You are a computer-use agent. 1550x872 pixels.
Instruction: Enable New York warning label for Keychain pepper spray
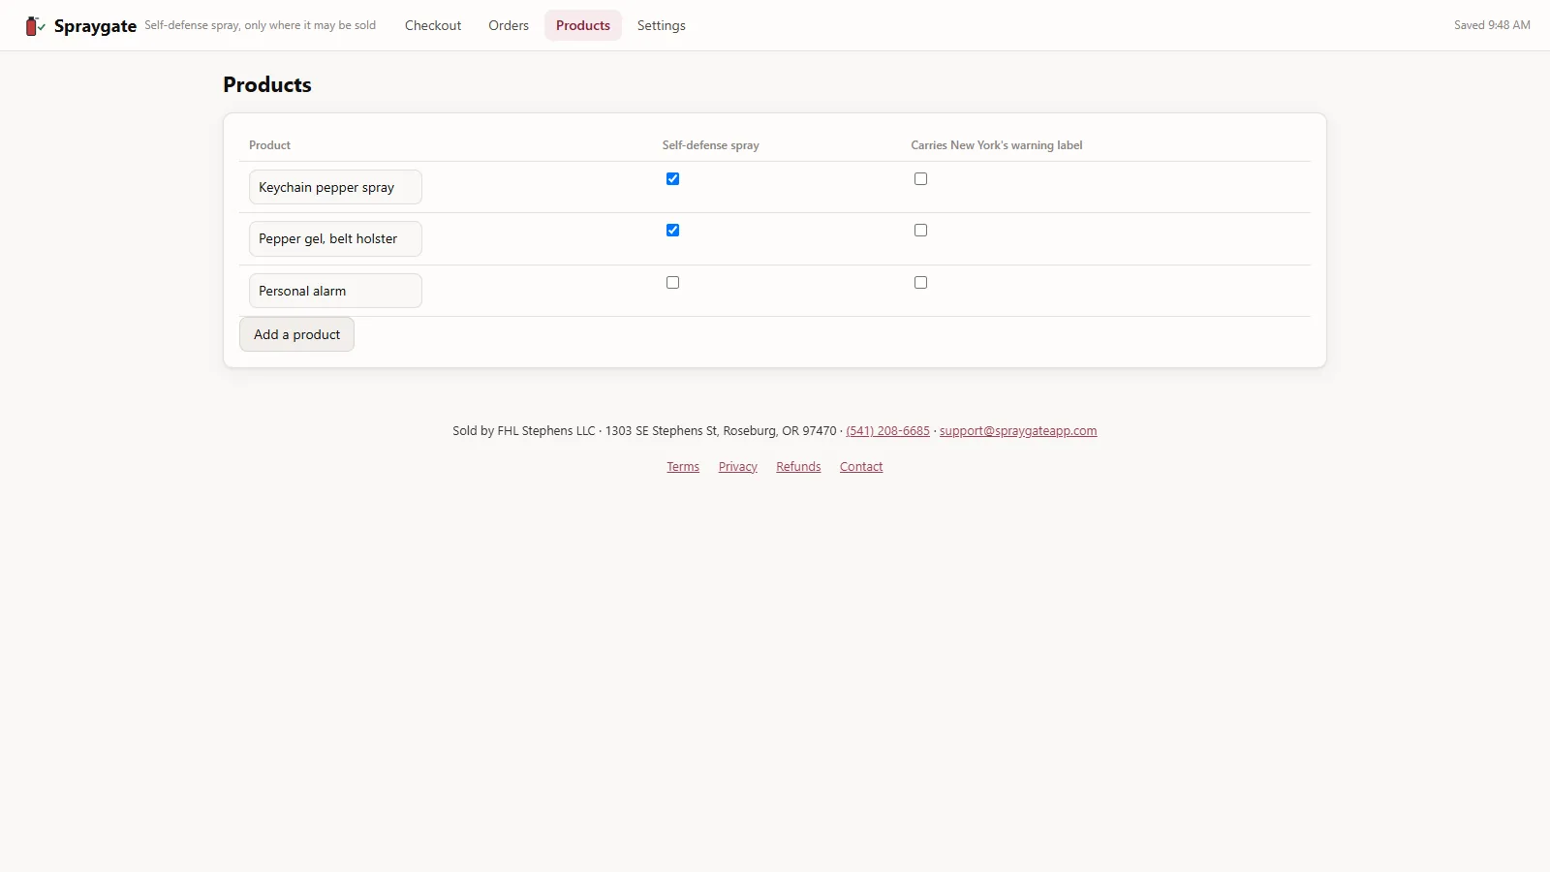(920, 178)
